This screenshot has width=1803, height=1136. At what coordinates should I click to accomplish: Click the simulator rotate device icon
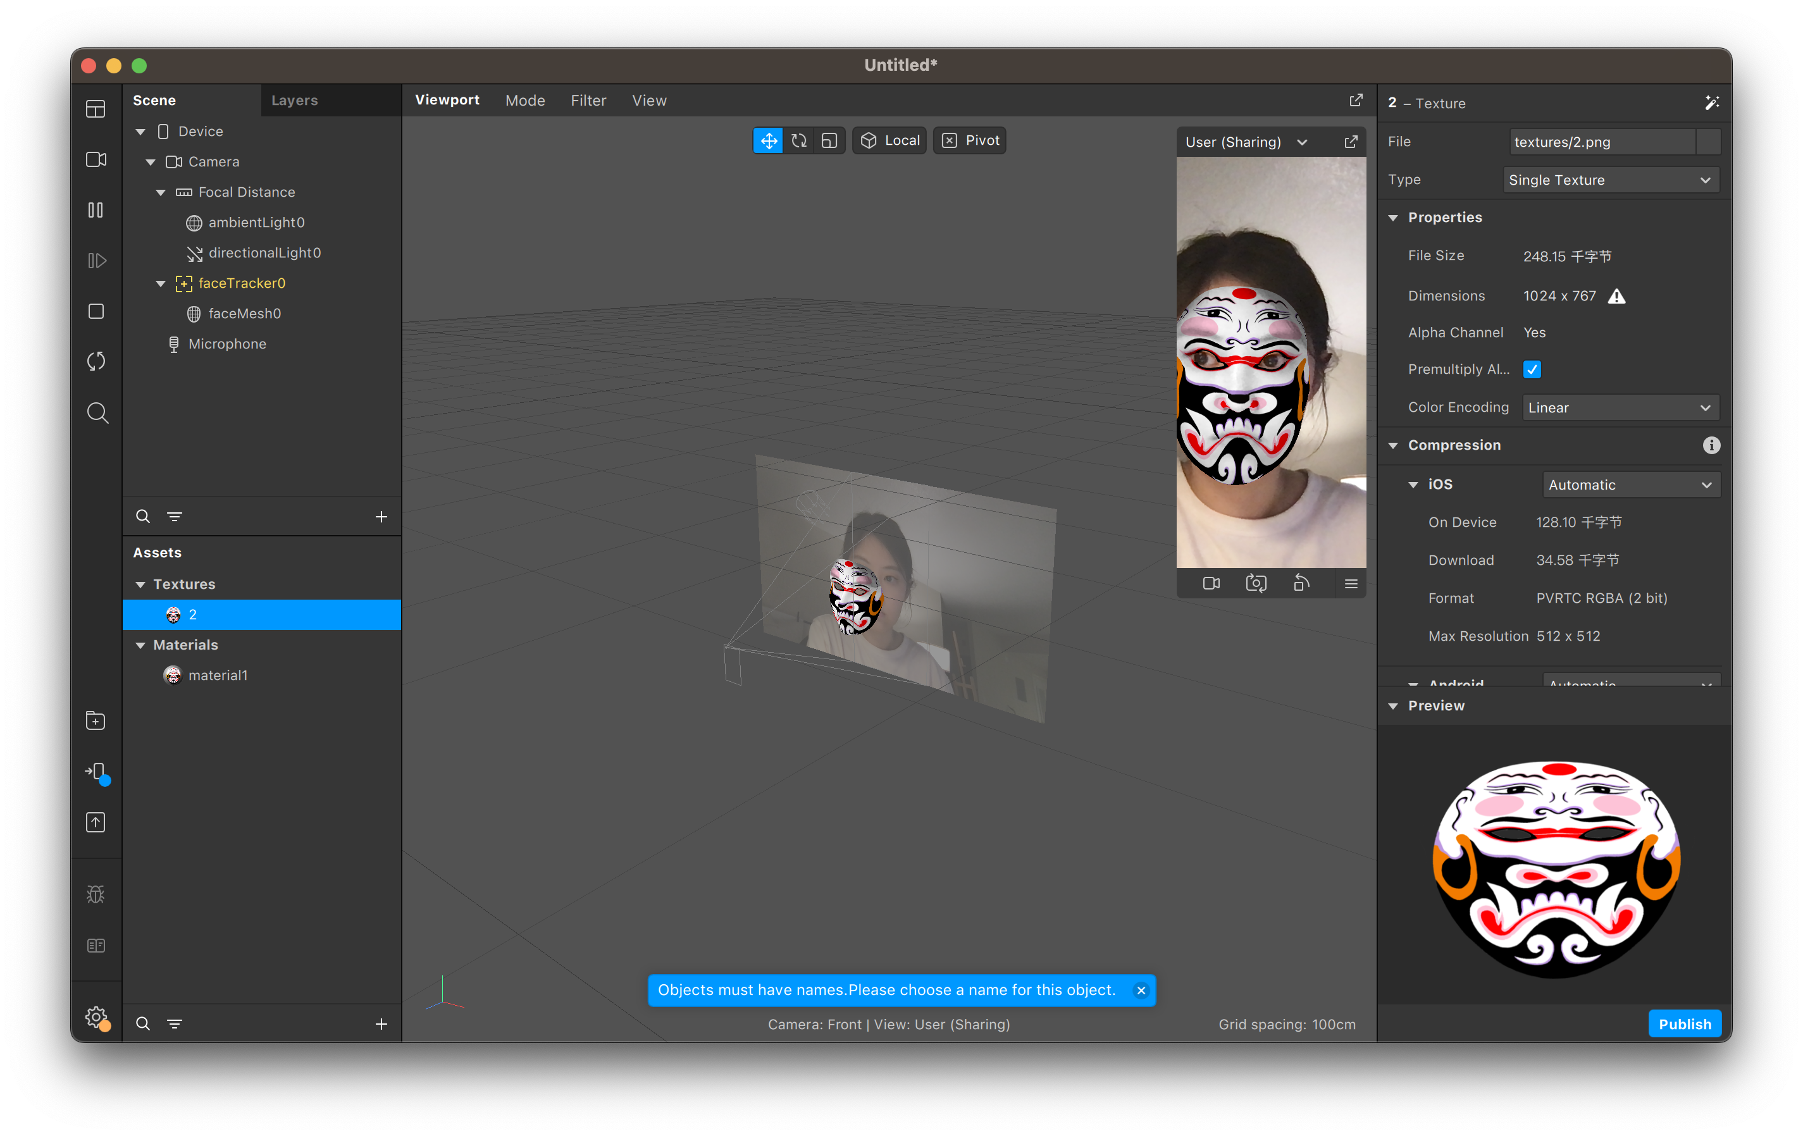coord(1301,583)
